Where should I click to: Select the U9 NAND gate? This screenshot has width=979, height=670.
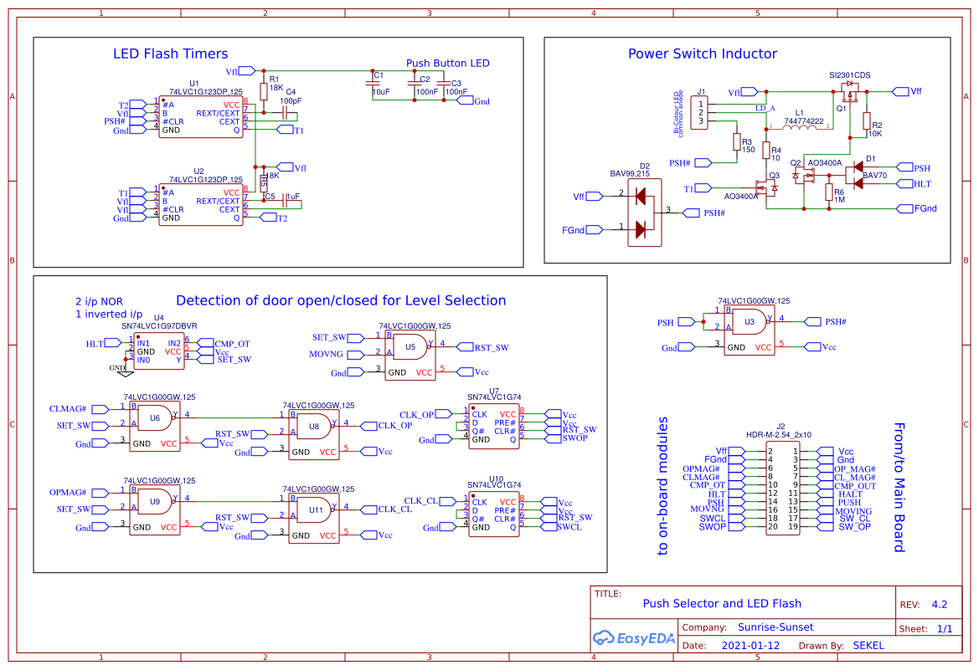click(x=155, y=510)
